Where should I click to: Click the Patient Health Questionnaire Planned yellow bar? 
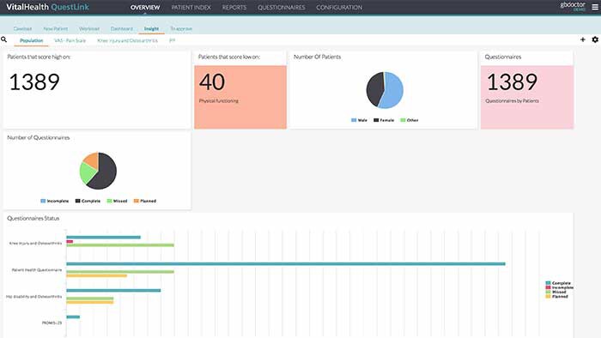point(96,275)
